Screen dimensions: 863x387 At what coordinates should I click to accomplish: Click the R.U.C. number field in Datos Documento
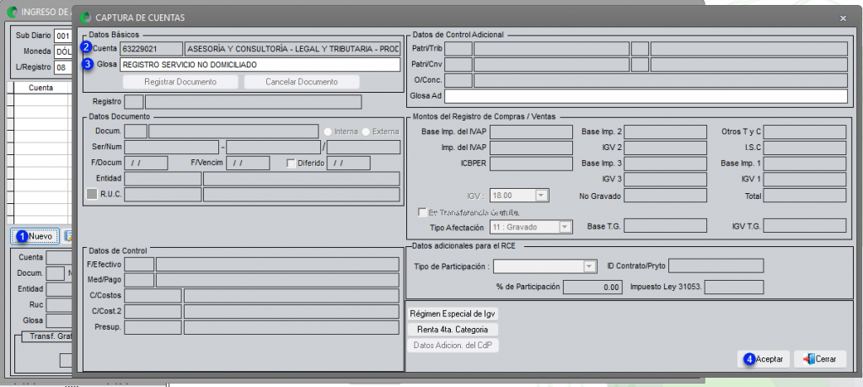tap(163, 194)
